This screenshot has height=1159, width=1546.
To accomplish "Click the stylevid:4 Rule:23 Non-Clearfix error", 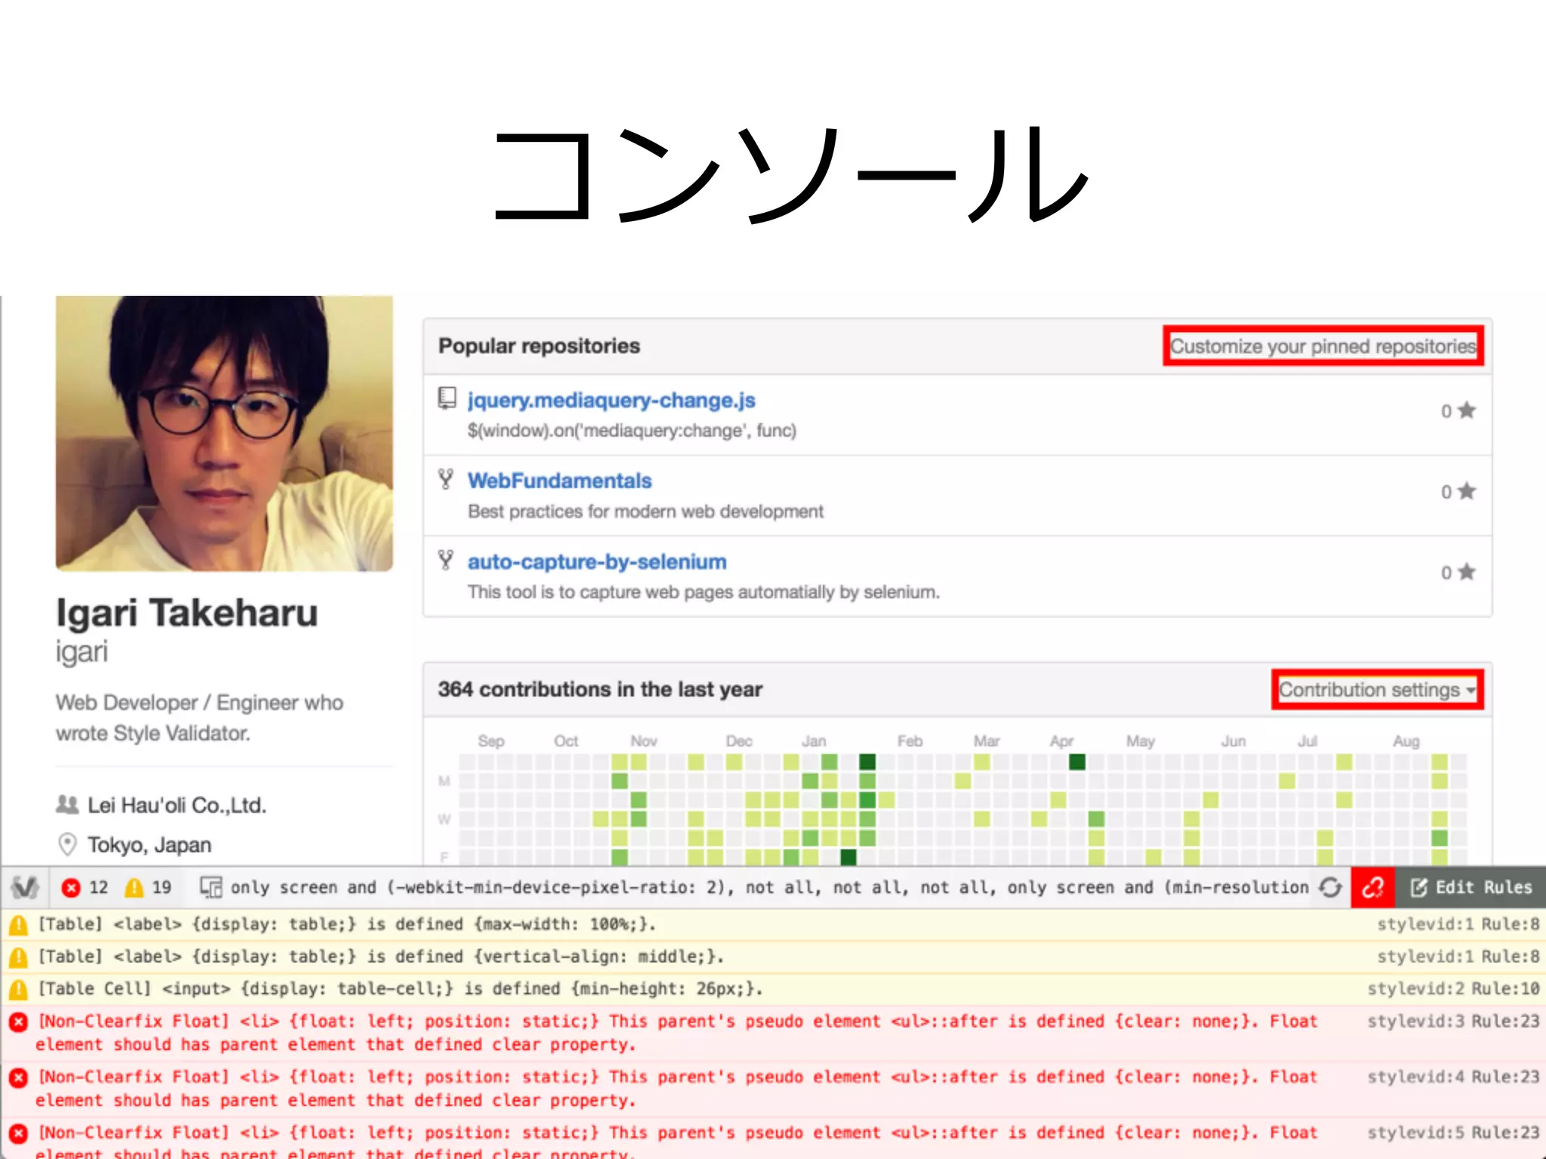I will (773, 1089).
